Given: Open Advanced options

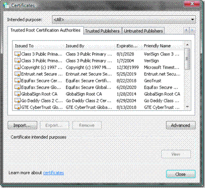Looking at the screenshot, I should coord(181,126).
